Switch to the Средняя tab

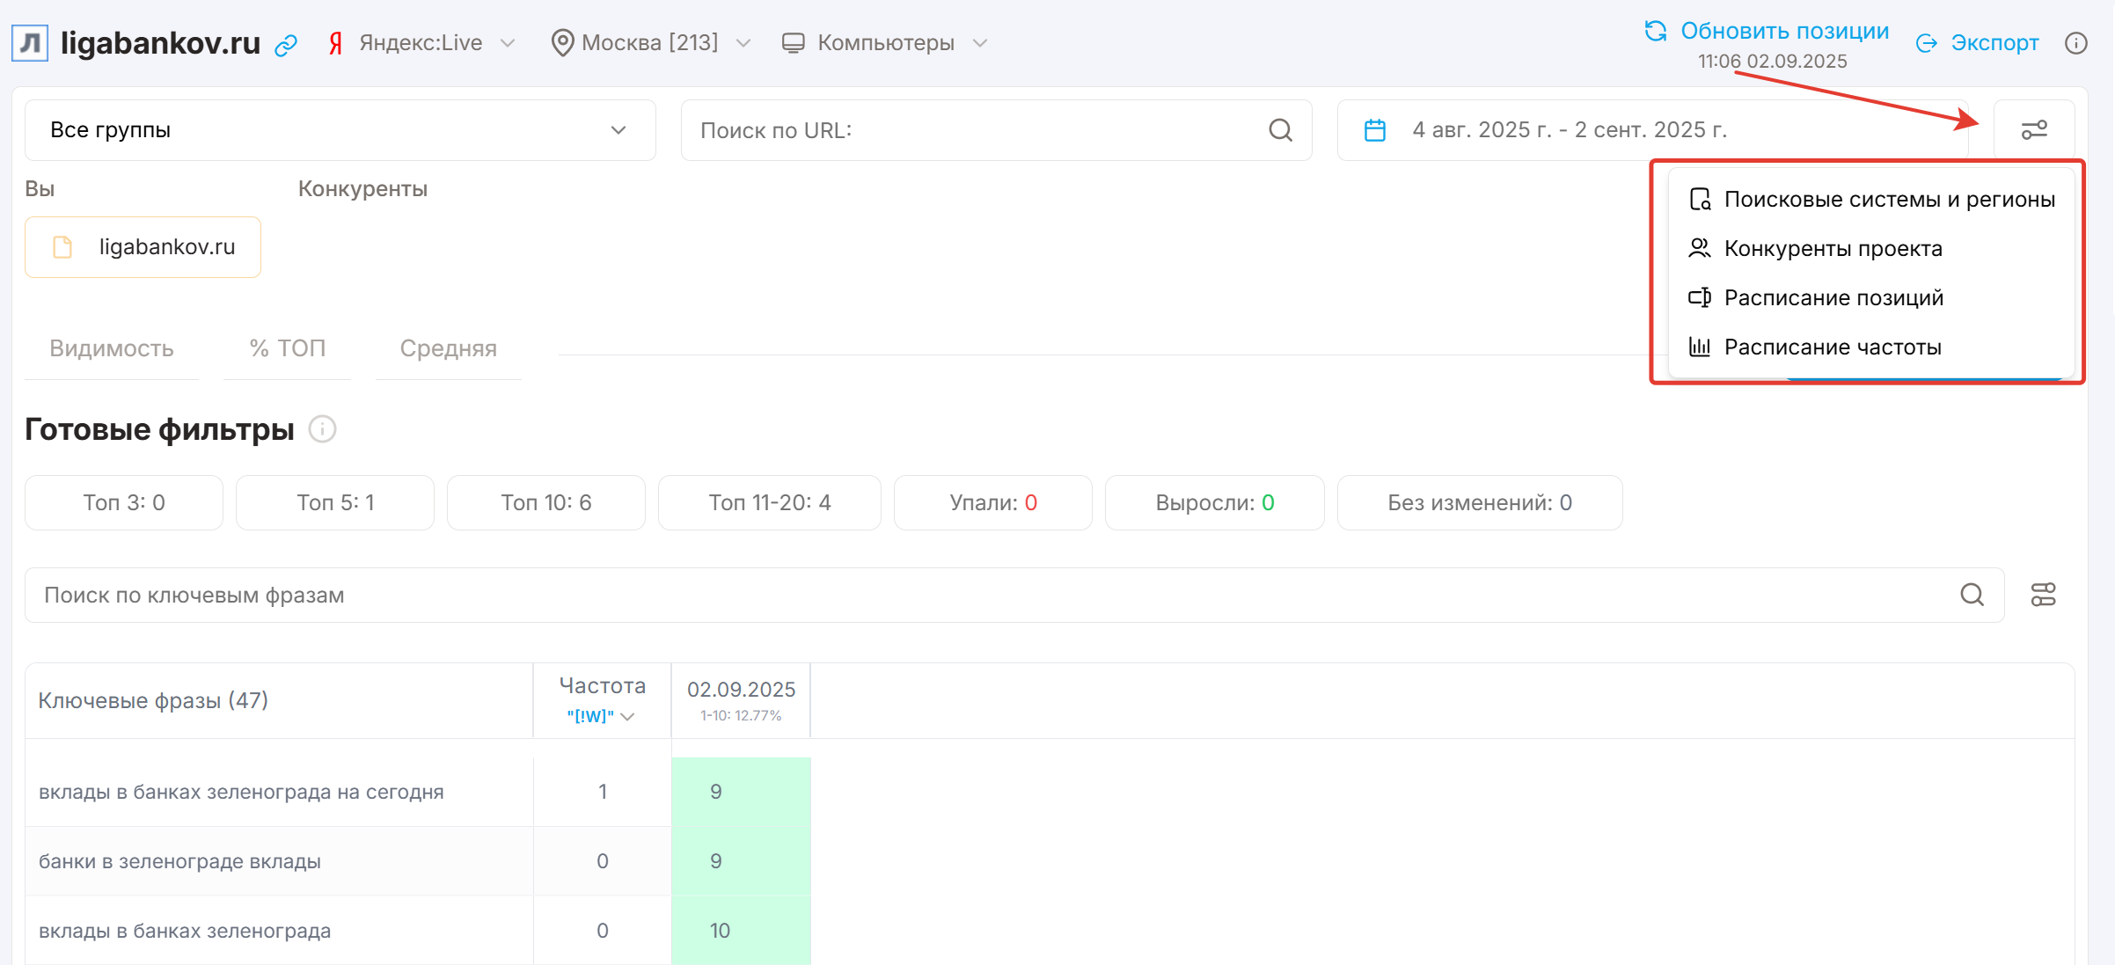point(449,348)
